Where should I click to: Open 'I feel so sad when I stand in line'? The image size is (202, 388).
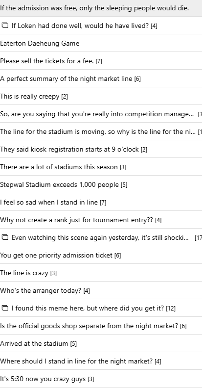pos(49,203)
